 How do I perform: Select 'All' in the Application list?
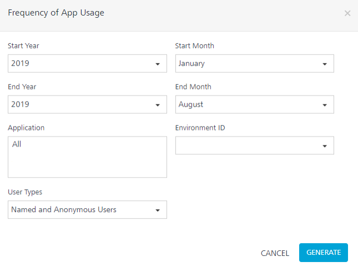pyautogui.click(x=17, y=144)
